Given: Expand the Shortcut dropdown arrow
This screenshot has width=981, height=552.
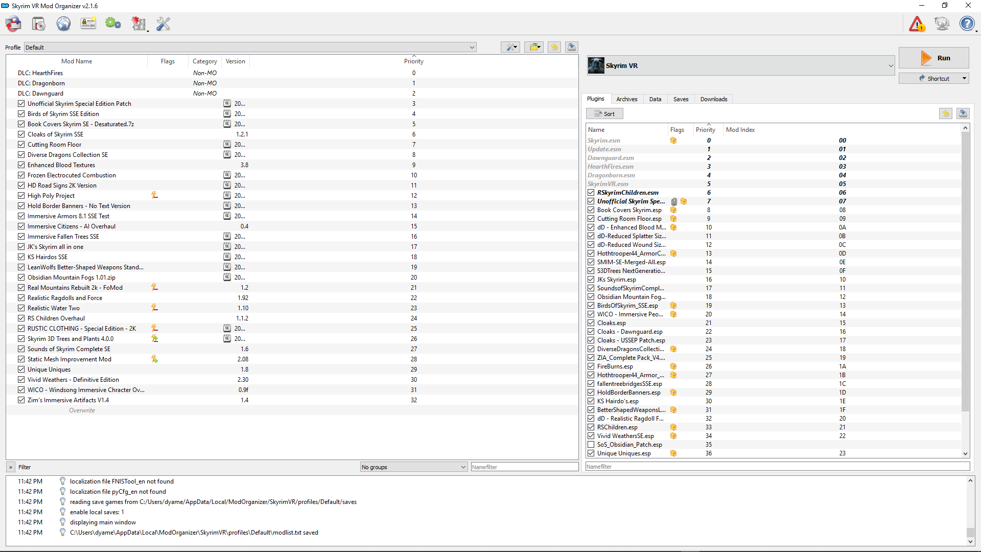Looking at the screenshot, I should [x=964, y=78].
